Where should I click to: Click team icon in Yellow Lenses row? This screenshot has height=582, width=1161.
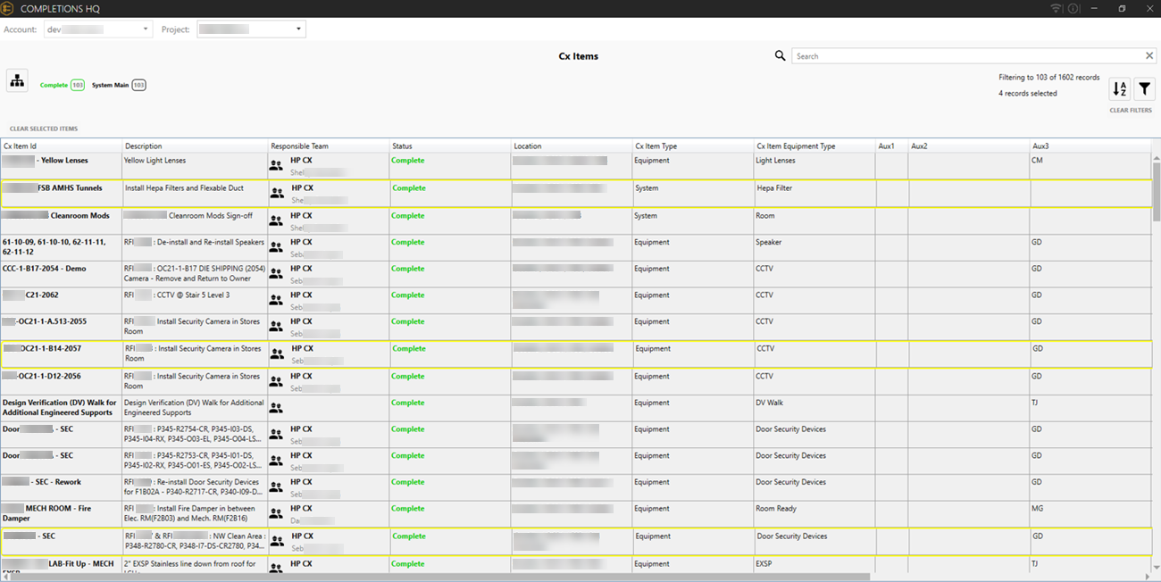pyautogui.click(x=276, y=166)
